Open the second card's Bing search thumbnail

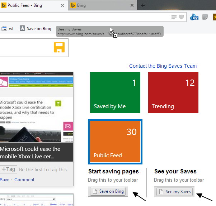37,200
